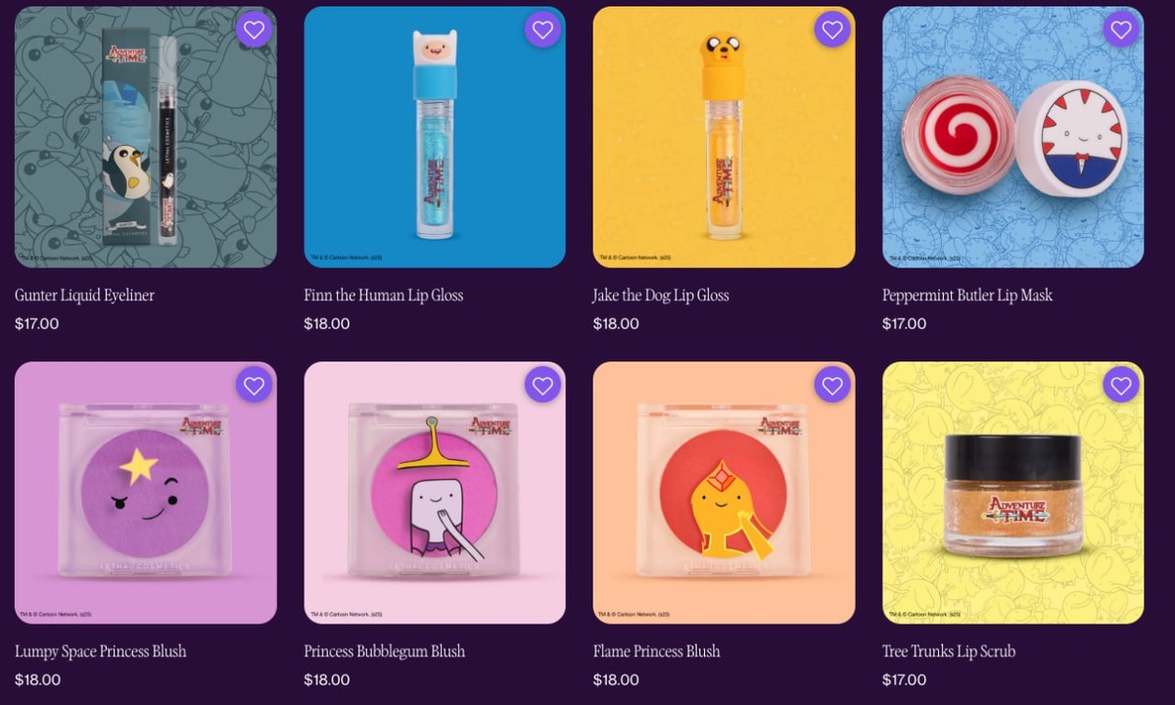Favorite the Tree Trunks Lip Scrub heart icon
The image size is (1175, 705).
click(x=1121, y=385)
